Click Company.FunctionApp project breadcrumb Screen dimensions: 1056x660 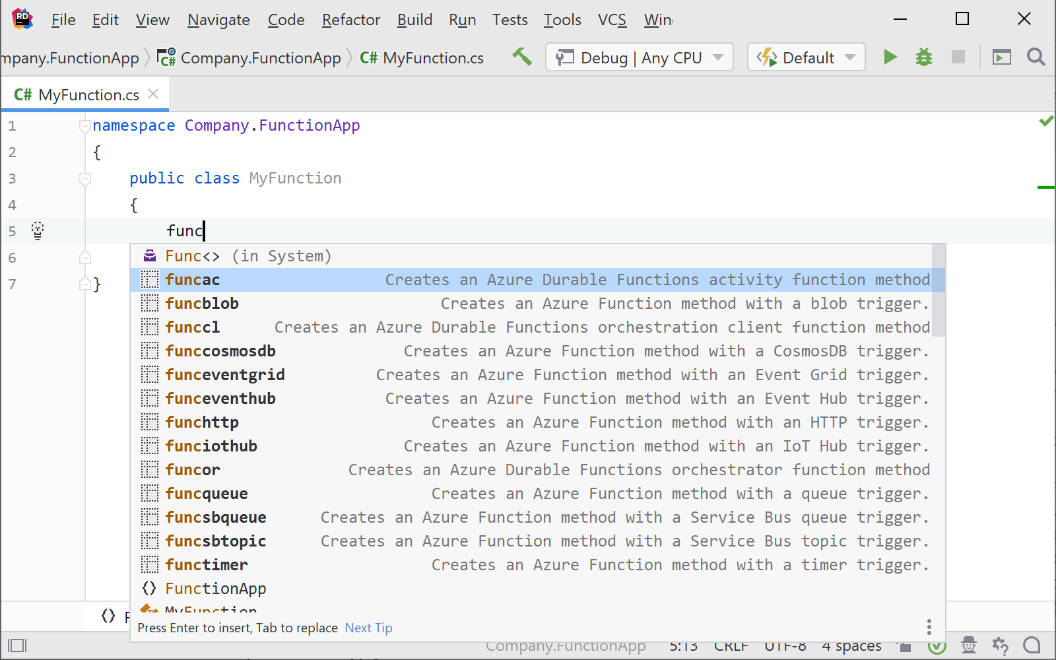249,57
